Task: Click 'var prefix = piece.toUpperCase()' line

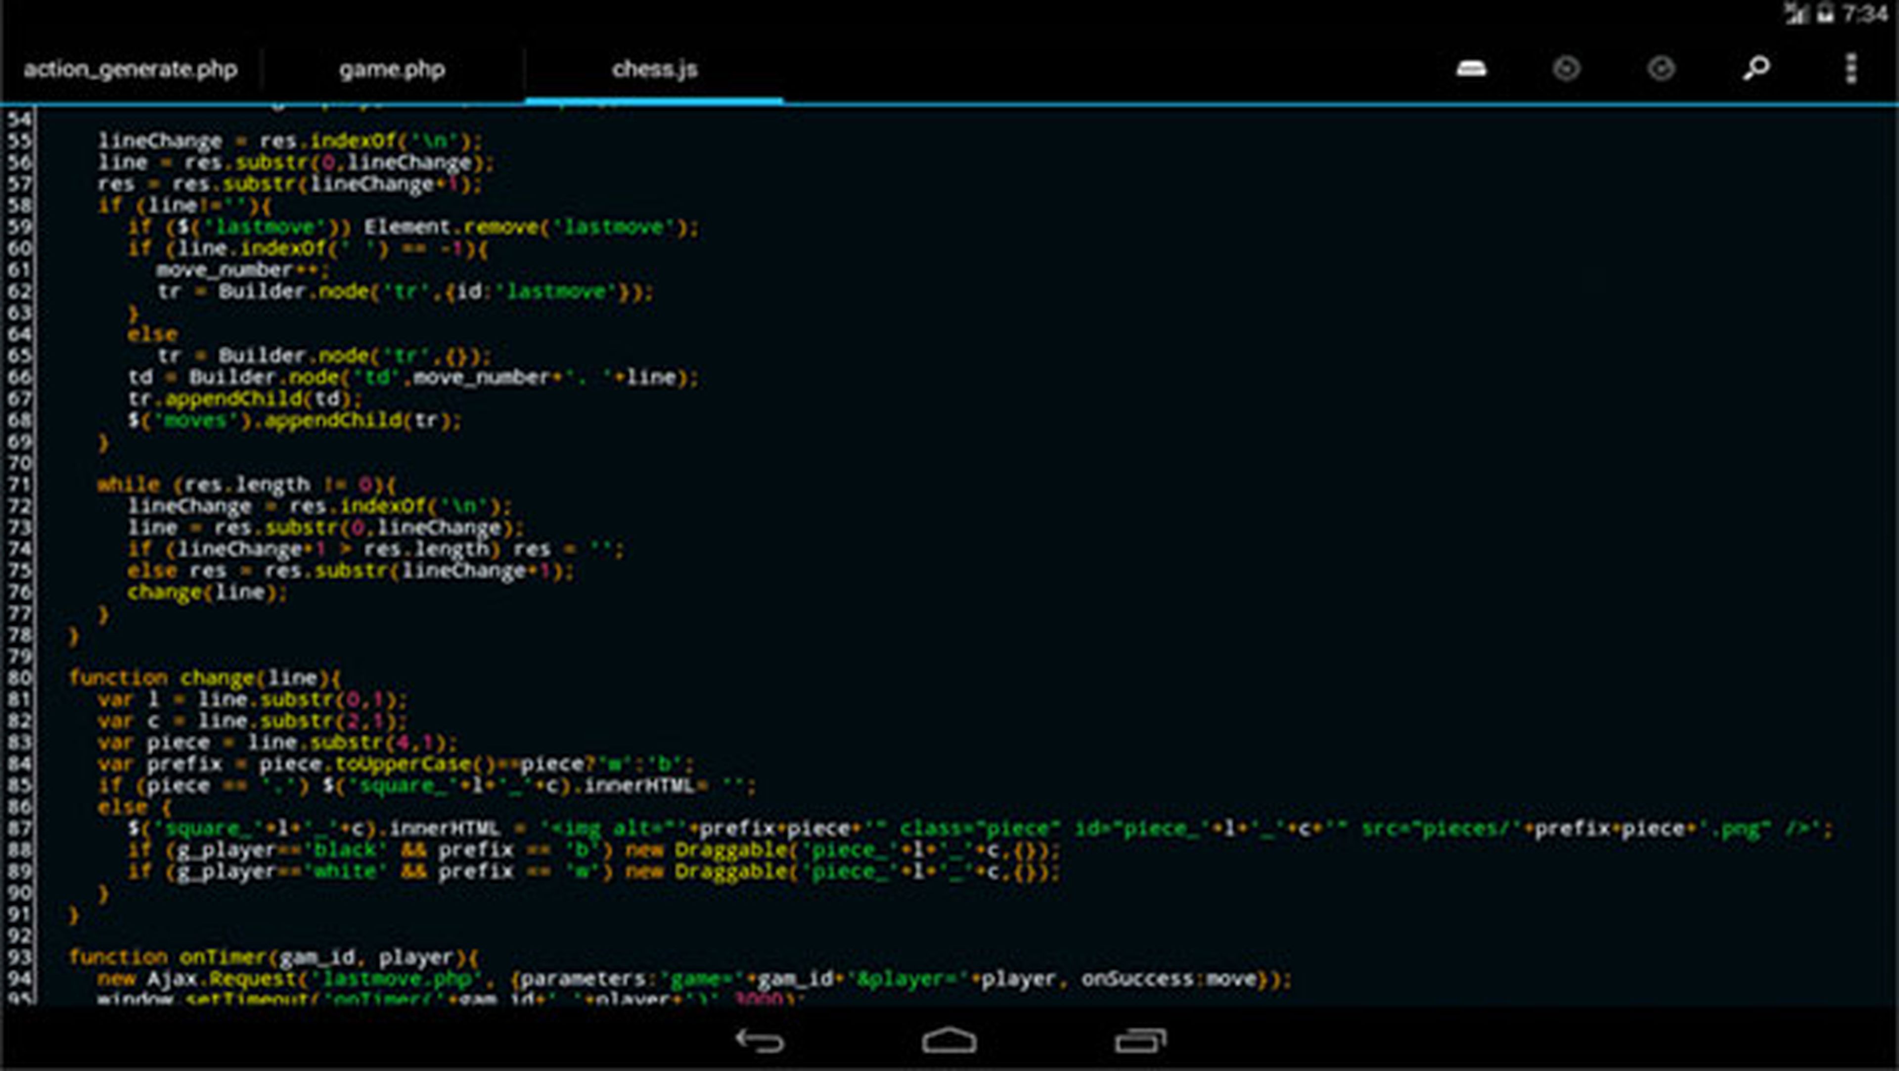Action: 395,763
